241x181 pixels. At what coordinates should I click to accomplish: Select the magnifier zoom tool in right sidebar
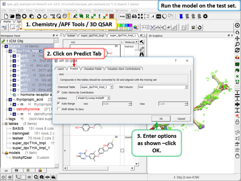(238, 39)
